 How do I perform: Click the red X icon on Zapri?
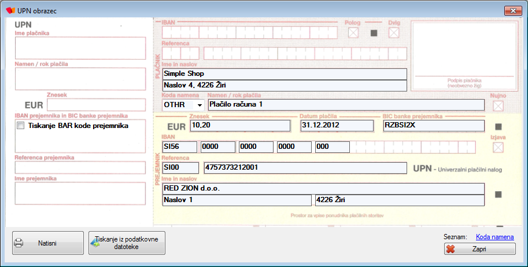coord(451,249)
